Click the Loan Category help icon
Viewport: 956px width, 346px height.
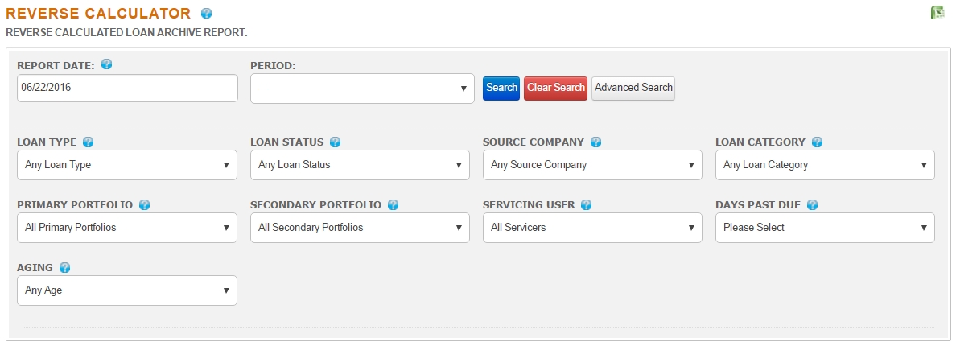(817, 142)
